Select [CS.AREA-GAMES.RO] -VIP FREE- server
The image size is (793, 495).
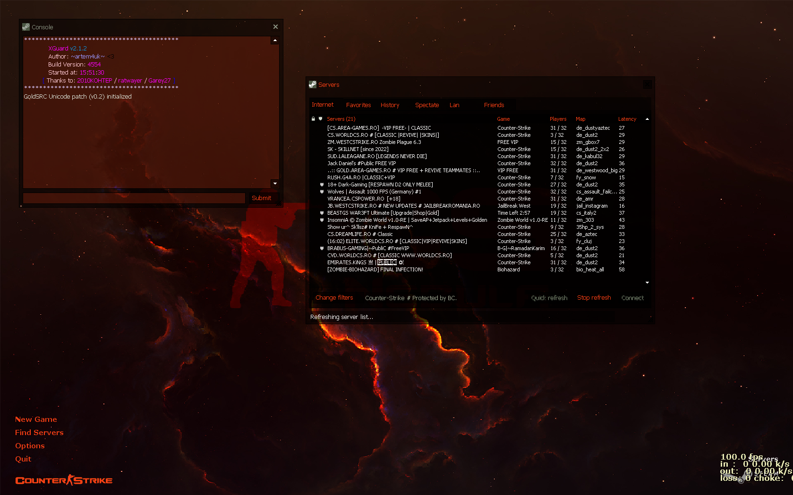point(477,128)
